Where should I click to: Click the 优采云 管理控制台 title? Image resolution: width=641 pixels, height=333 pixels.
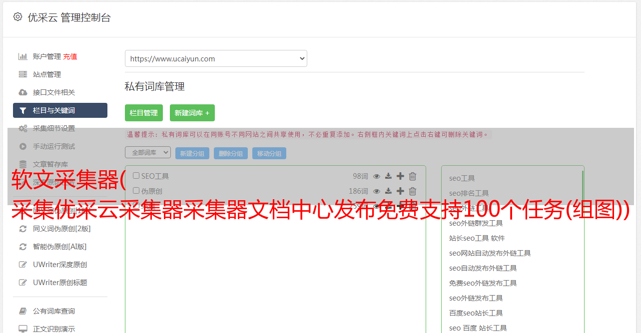69,17
